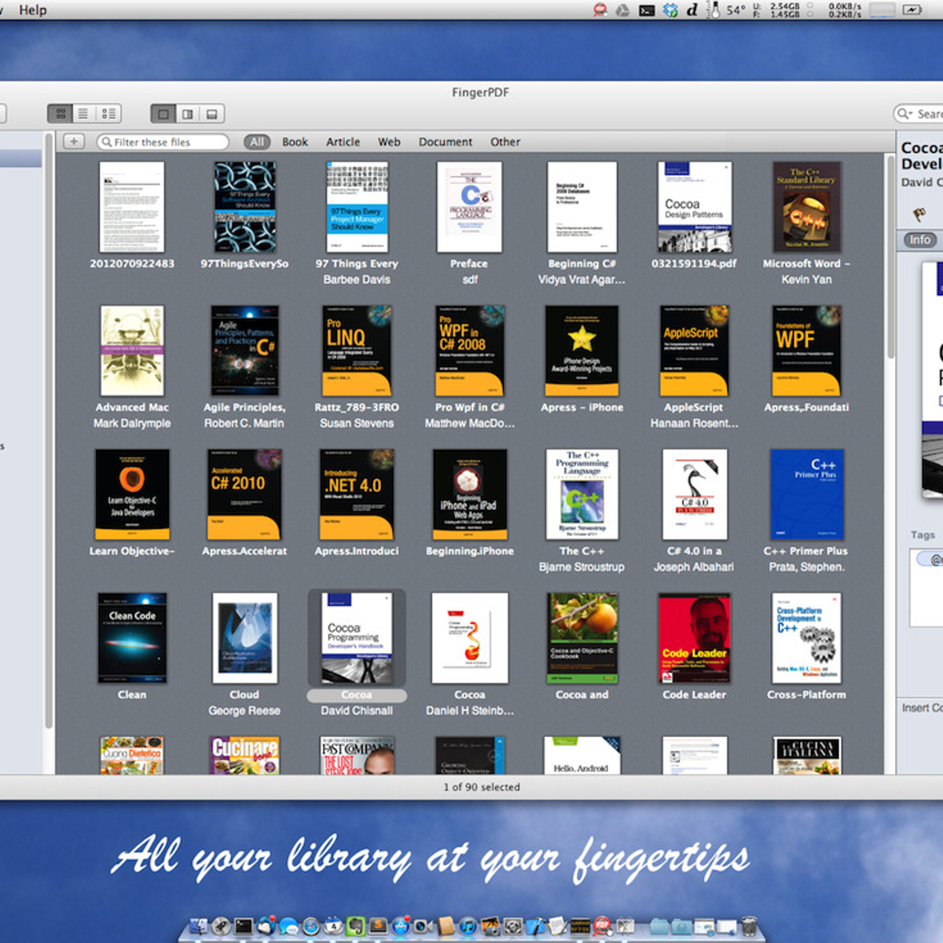Click the Dropbox menu bar icon
The height and width of the screenshot is (943, 943).
click(x=670, y=10)
